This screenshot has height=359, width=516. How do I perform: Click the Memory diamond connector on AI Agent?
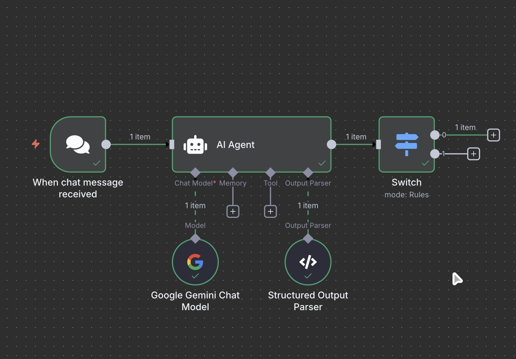(233, 173)
